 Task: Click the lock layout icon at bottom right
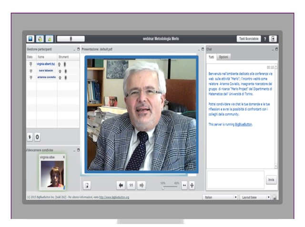[x=274, y=197]
